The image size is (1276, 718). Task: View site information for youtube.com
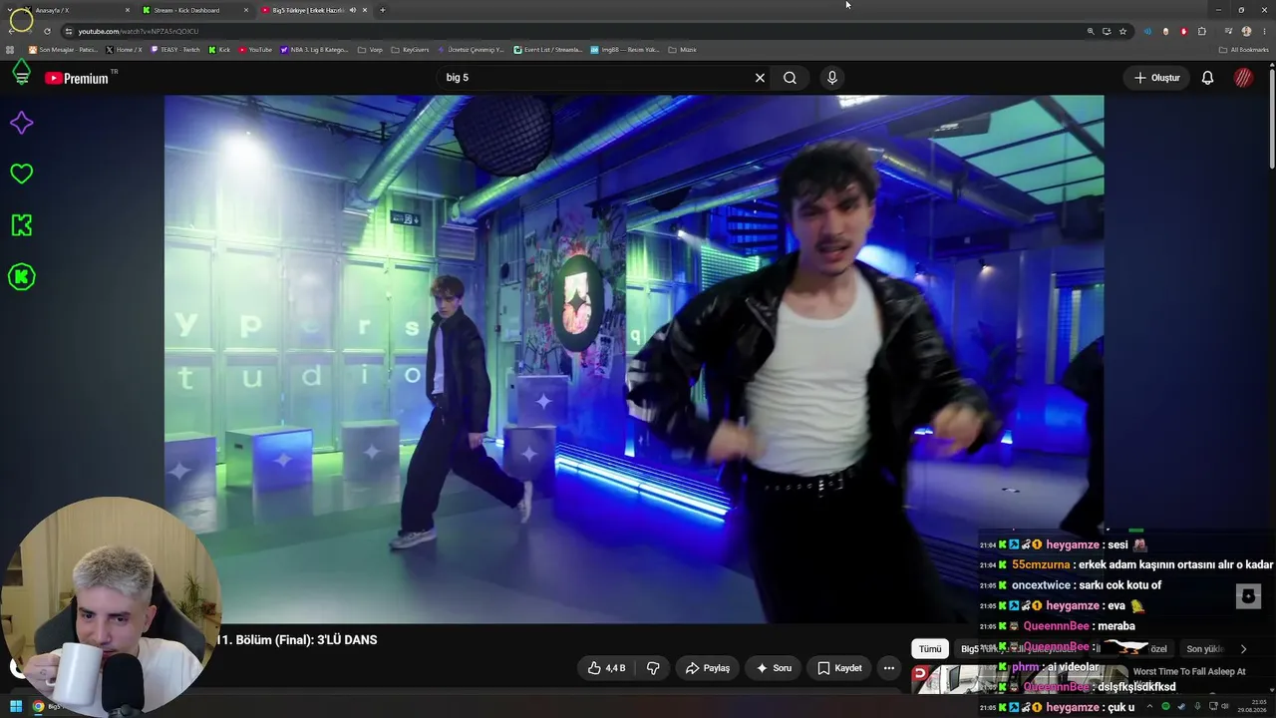69,31
